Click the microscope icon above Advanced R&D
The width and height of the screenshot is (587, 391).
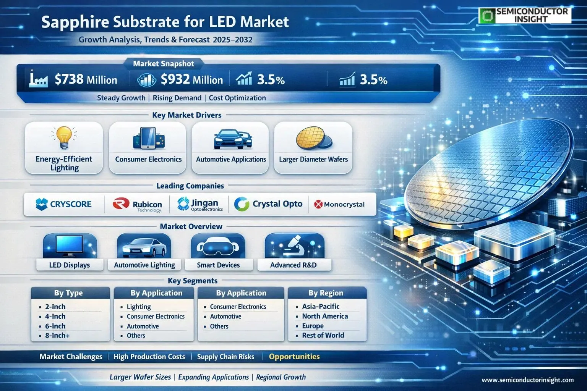[294, 246]
